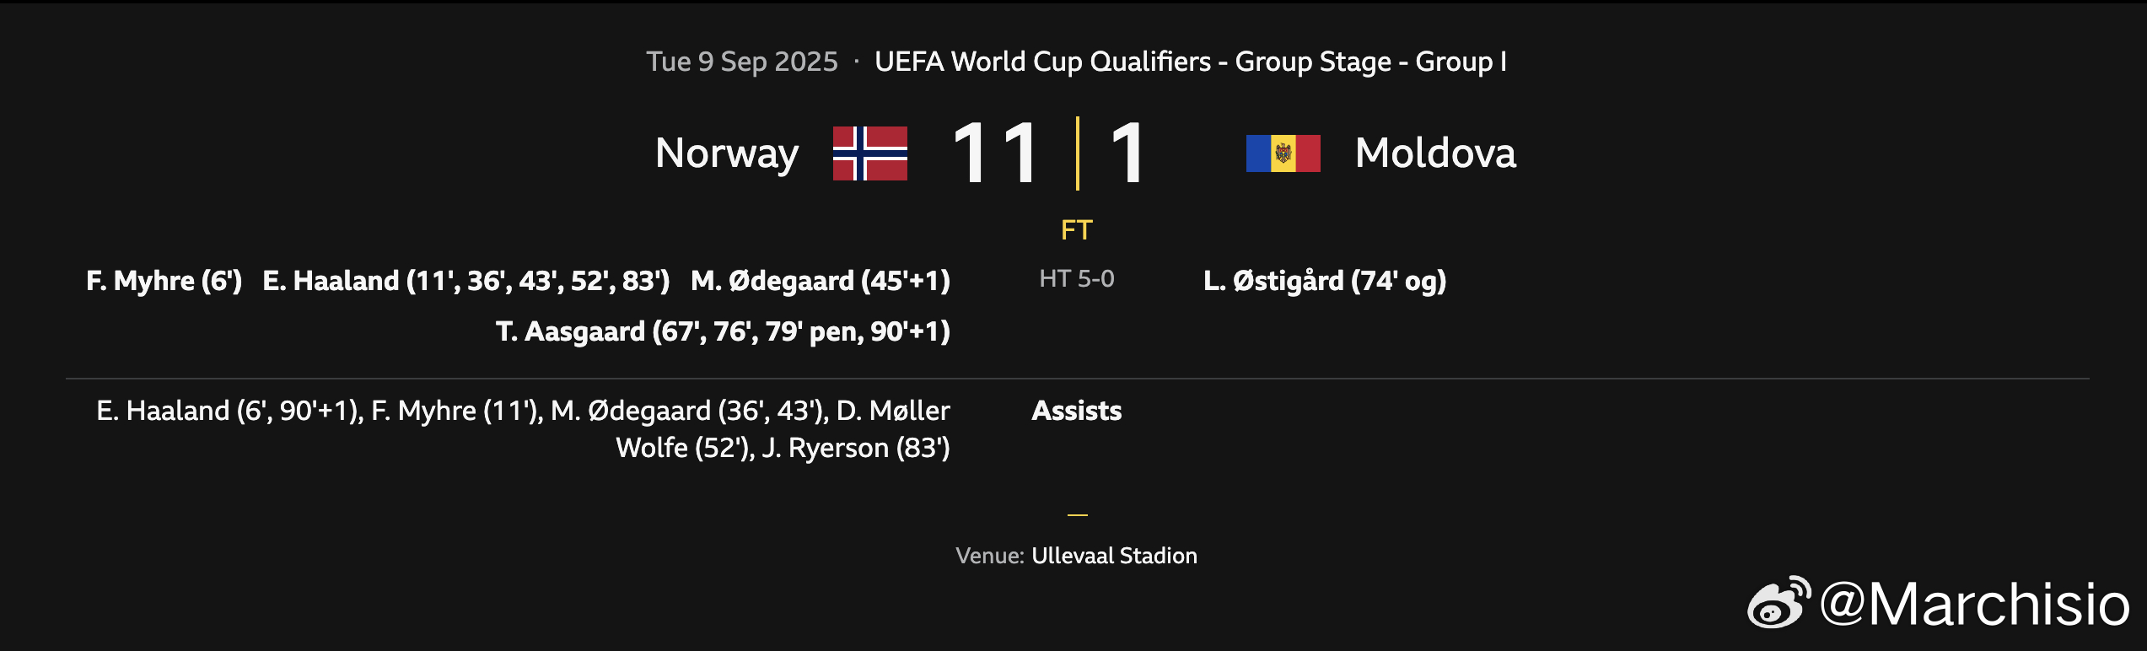Select the UEFA World Cup Qualifiers competition link
Viewport: 2147px width, 651px height.
pyautogui.click(x=1190, y=62)
